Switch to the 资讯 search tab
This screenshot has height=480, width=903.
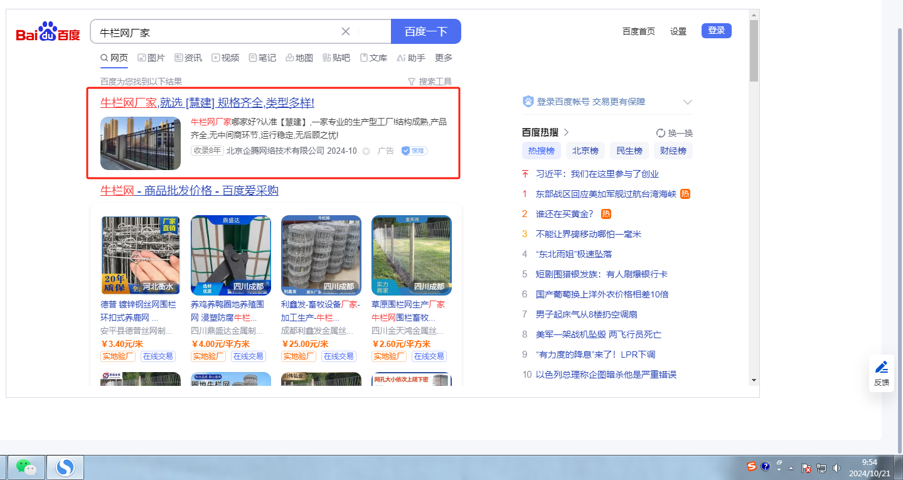pos(188,58)
